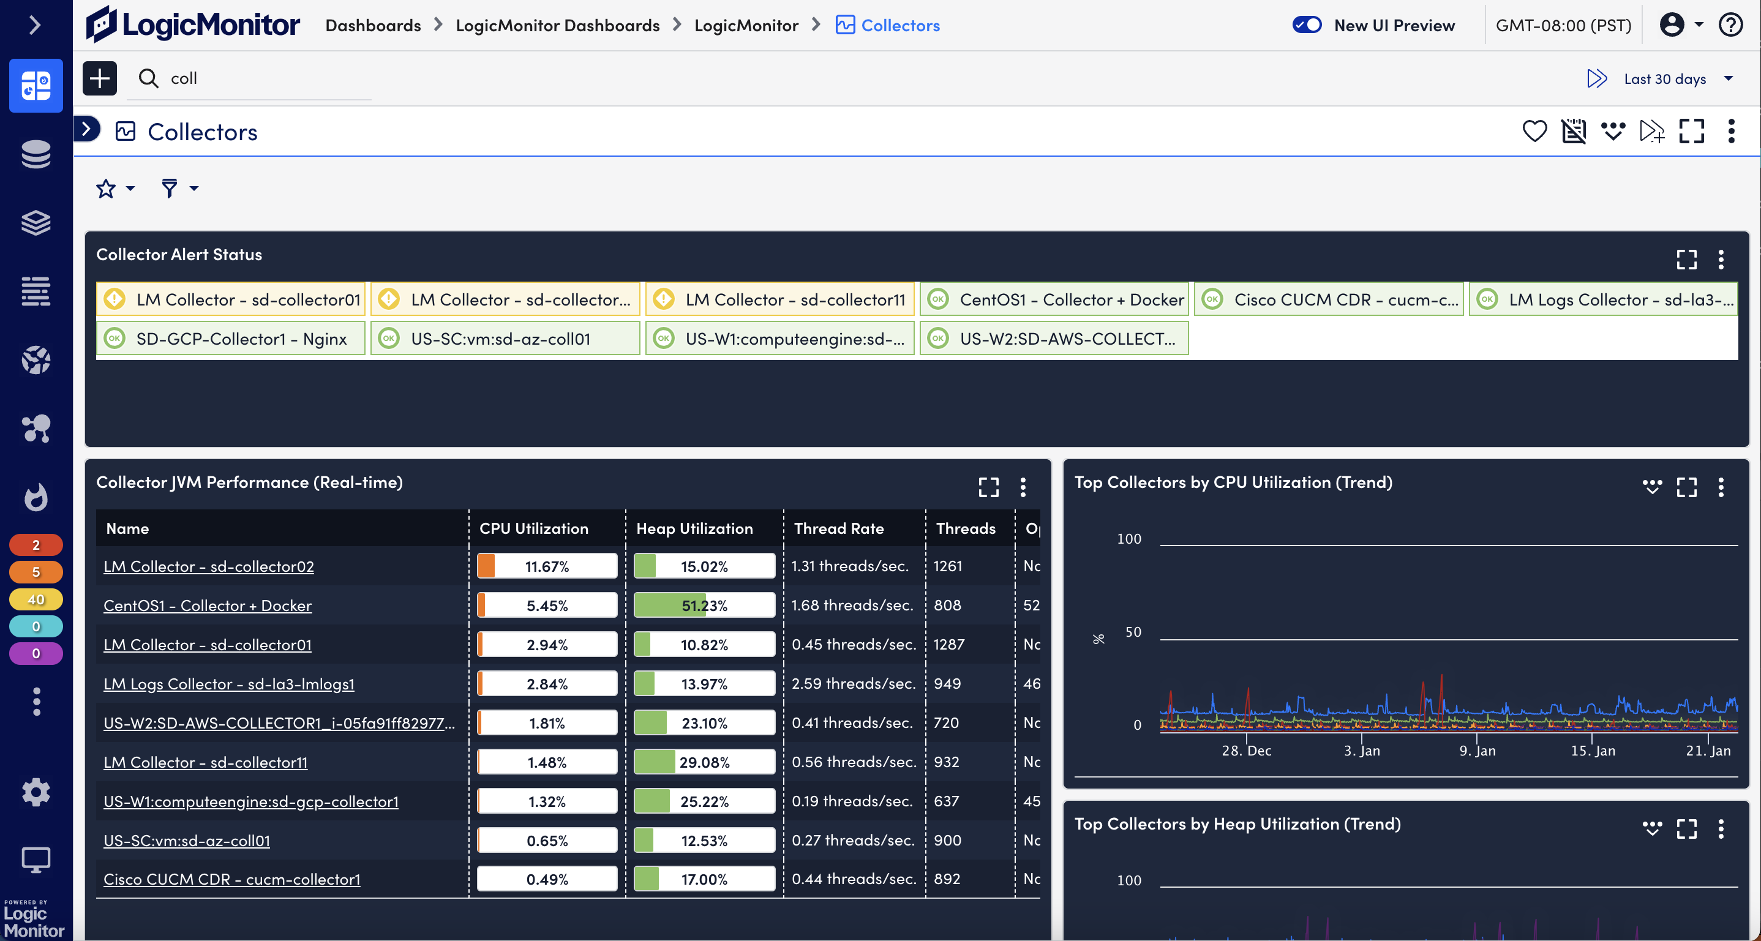
Task: Click the Dashboards breadcrumb item
Action: pos(372,25)
